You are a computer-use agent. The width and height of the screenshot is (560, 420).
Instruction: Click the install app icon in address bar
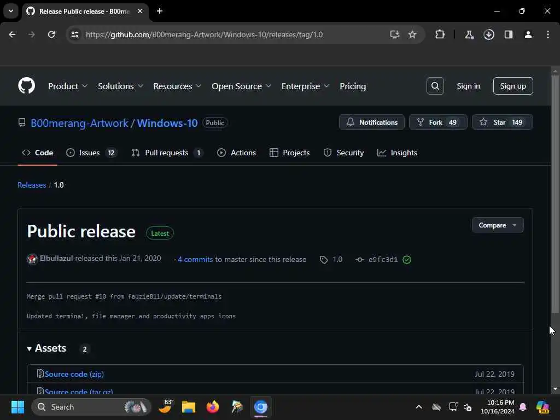[x=394, y=34]
